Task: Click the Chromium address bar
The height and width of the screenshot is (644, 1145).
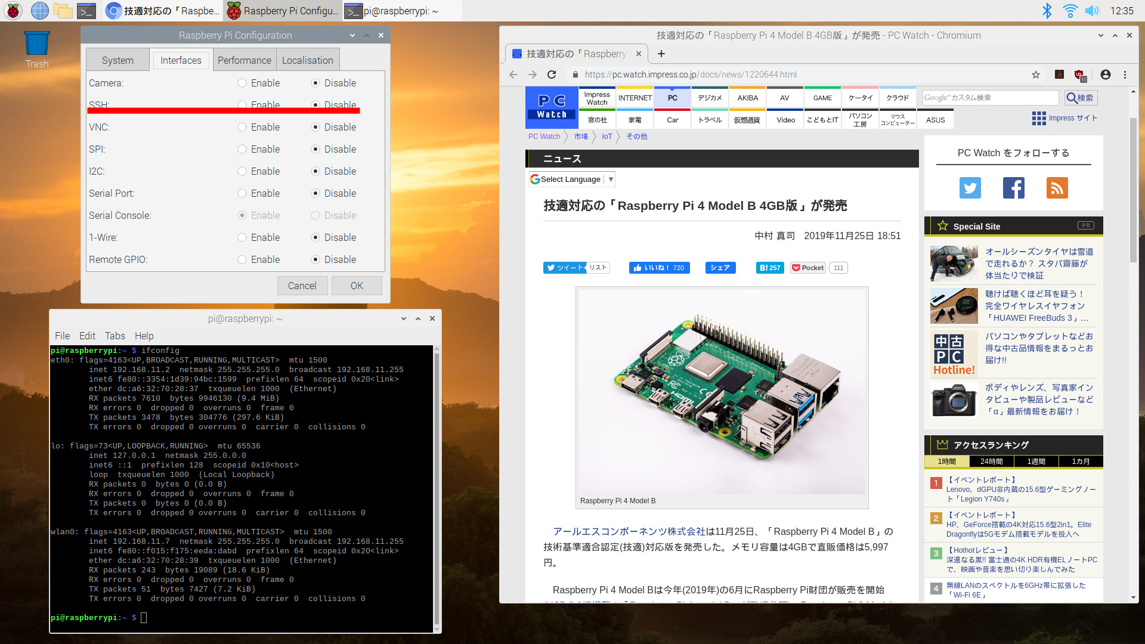Action: click(x=775, y=75)
